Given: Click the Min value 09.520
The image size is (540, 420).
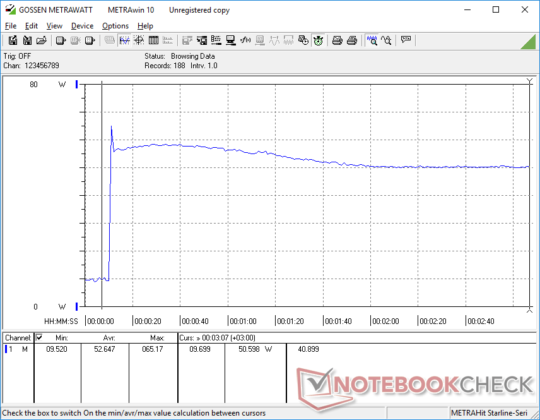Looking at the screenshot, I should [57, 349].
